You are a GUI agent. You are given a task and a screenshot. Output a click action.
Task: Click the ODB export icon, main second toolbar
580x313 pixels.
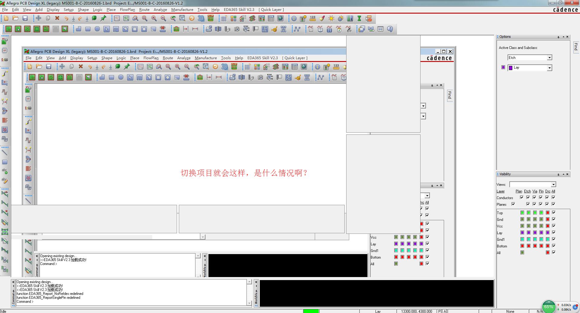[209, 29]
